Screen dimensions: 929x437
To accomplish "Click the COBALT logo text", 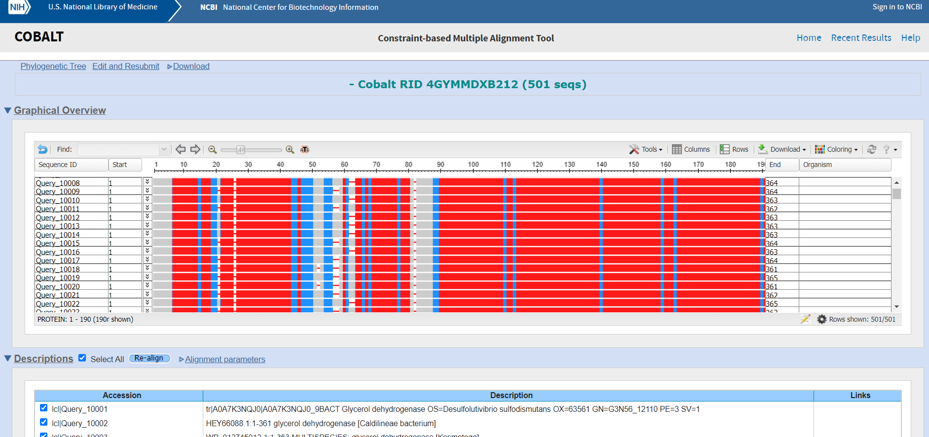I will click(x=39, y=37).
